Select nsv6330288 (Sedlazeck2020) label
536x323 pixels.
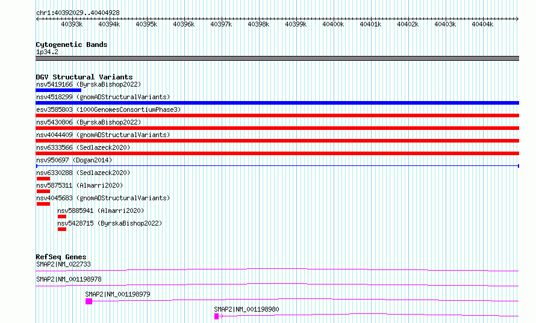point(83,173)
